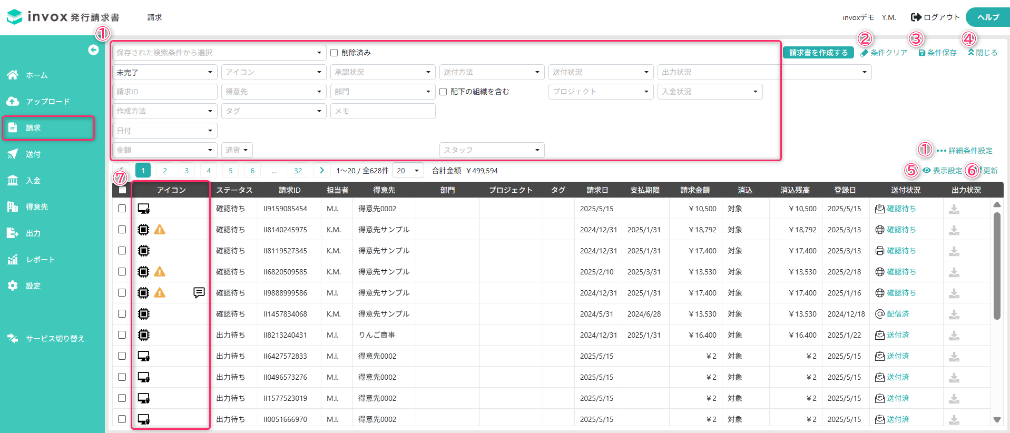Screen dimensions: 1010x433
Task: Check the 配下の組織を含む checkbox
Action: (x=443, y=92)
